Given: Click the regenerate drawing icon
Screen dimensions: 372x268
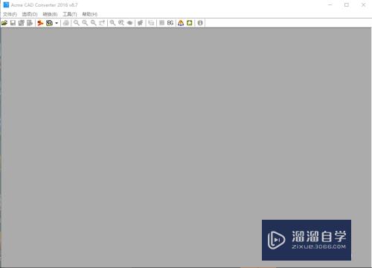Looking at the screenshot, I should tap(141, 23).
